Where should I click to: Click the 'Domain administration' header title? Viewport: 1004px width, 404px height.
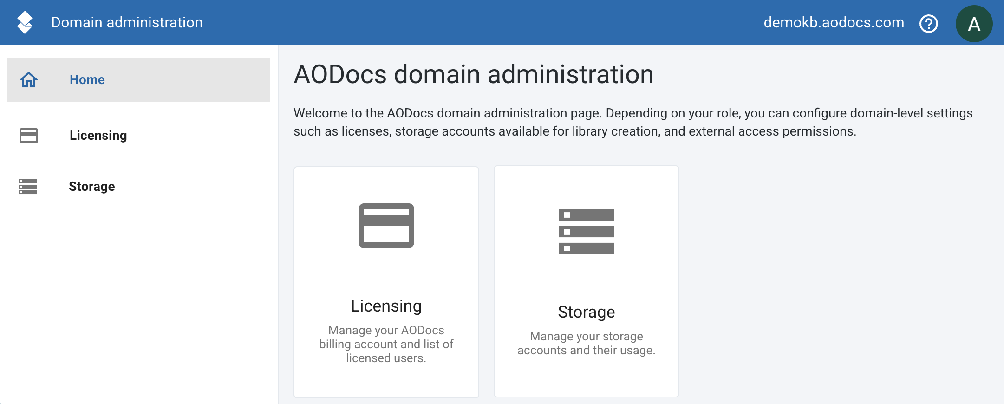[x=127, y=22]
